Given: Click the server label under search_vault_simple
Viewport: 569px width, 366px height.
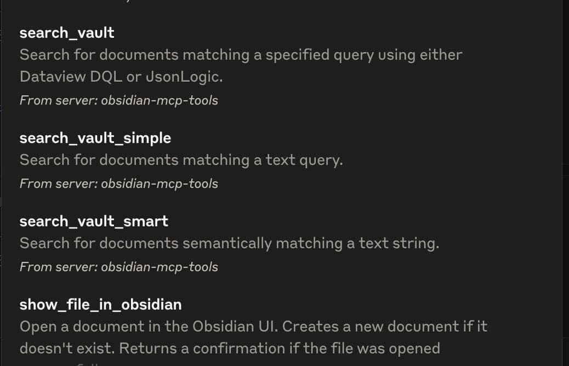Looking at the screenshot, I should tap(118, 184).
